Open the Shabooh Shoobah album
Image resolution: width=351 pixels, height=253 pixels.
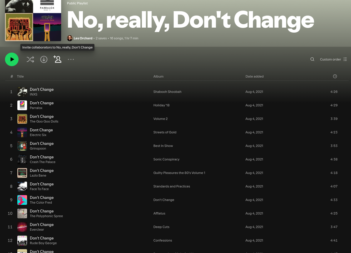pos(168,92)
